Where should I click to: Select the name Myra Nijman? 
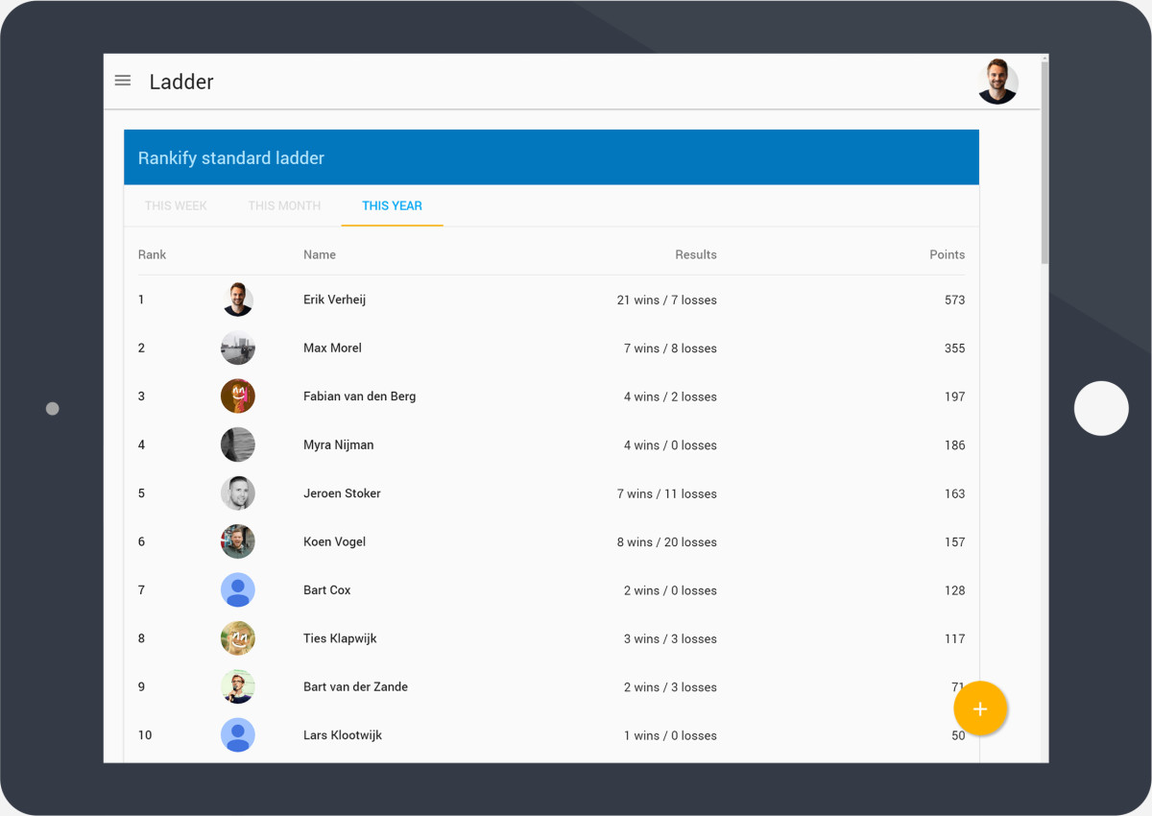(x=339, y=444)
